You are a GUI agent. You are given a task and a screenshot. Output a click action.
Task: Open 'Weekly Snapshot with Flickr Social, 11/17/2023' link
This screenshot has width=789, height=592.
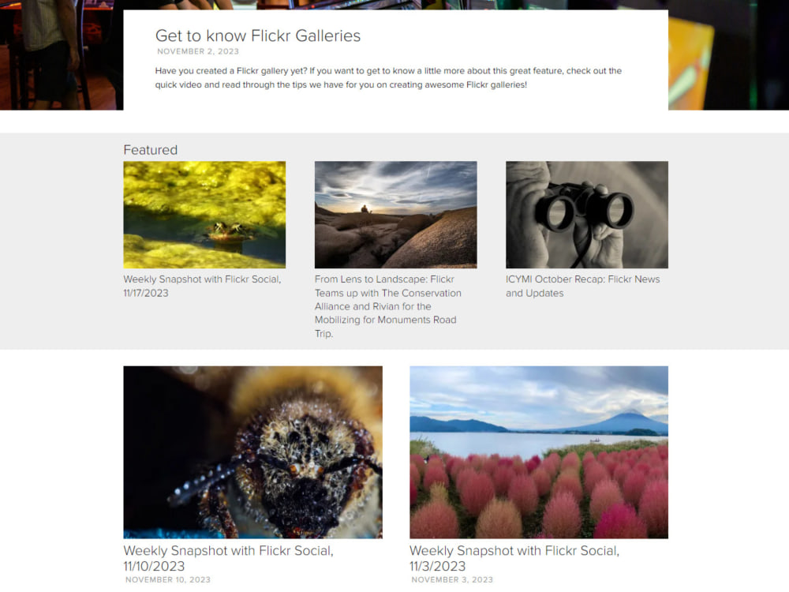pos(202,286)
